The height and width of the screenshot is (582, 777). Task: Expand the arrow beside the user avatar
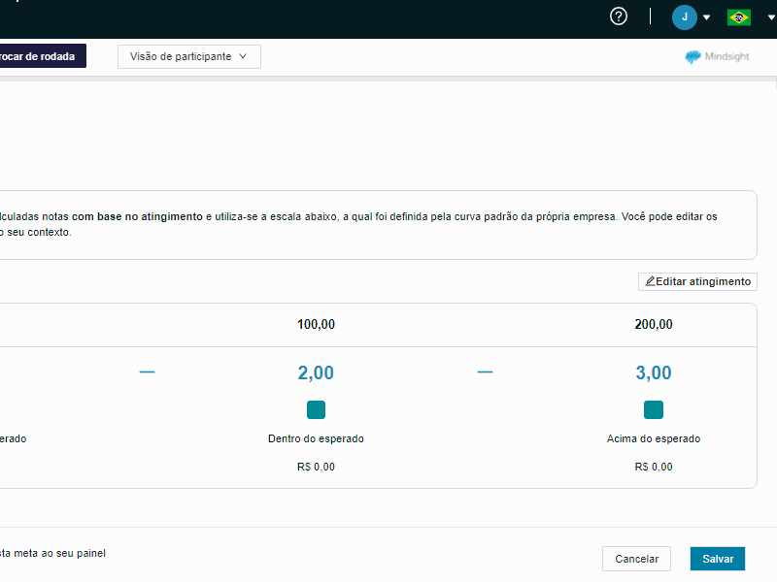[707, 17]
